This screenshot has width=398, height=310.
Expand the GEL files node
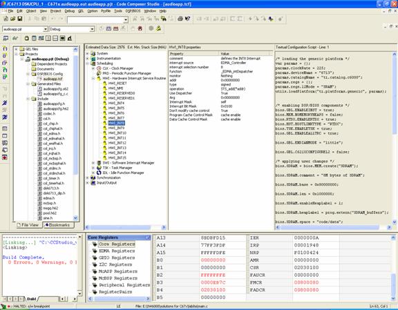coord(17,49)
